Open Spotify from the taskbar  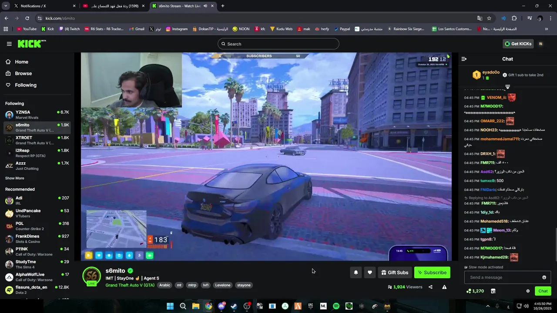pyautogui.click(x=336, y=306)
